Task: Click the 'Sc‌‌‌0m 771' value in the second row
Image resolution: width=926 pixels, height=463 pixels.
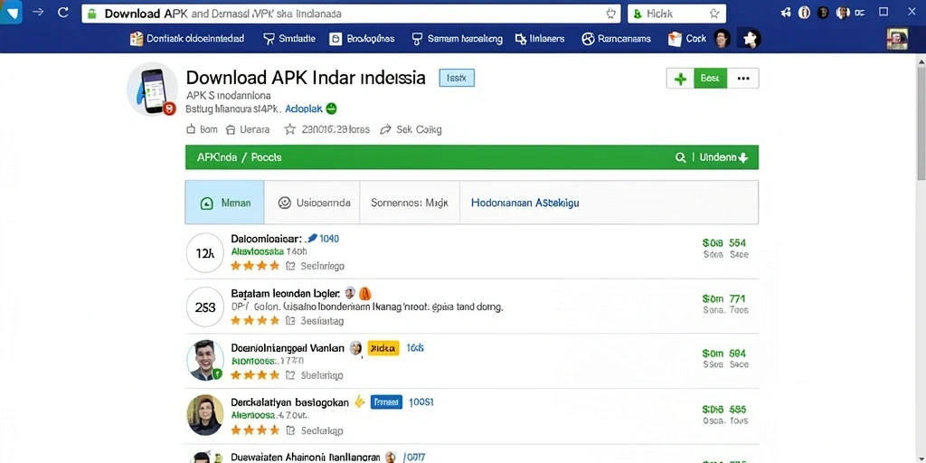Action: [x=724, y=298]
